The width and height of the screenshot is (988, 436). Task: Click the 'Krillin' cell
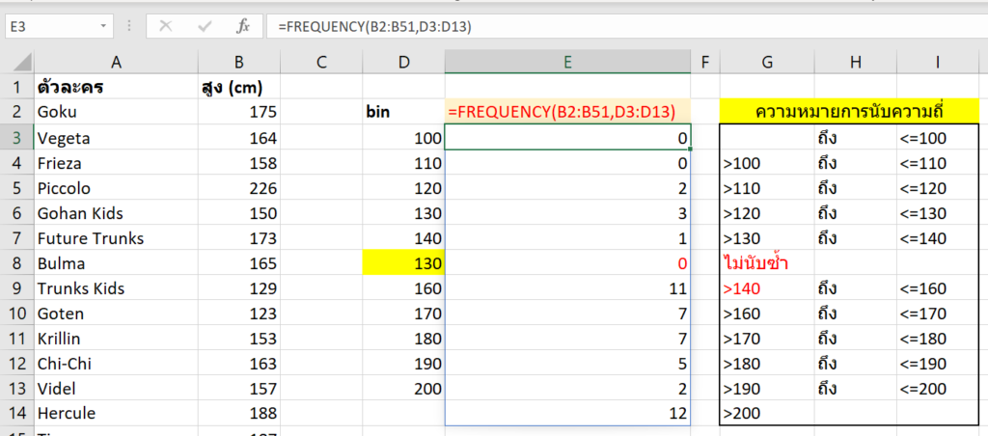click(x=116, y=339)
